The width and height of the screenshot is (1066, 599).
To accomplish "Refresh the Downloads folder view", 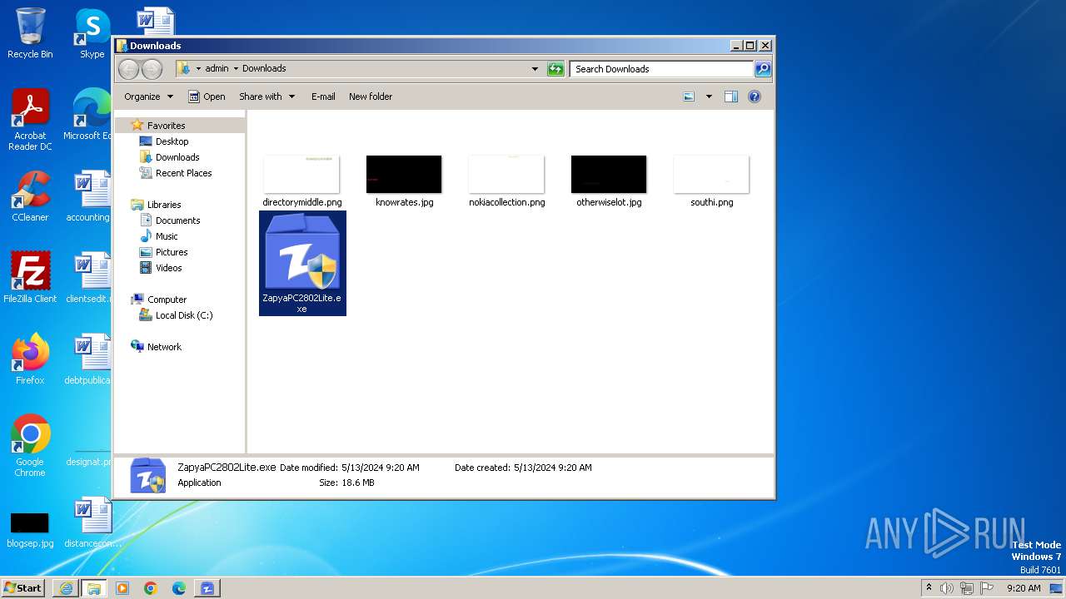I will click(x=555, y=69).
